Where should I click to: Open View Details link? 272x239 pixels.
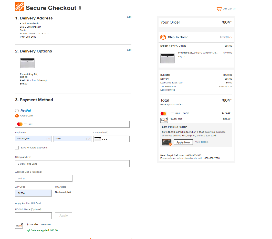pyautogui.click(x=202, y=142)
